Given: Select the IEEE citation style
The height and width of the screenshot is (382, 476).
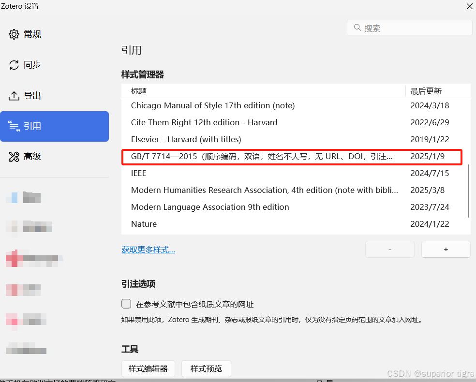Looking at the screenshot, I should [296, 173].
